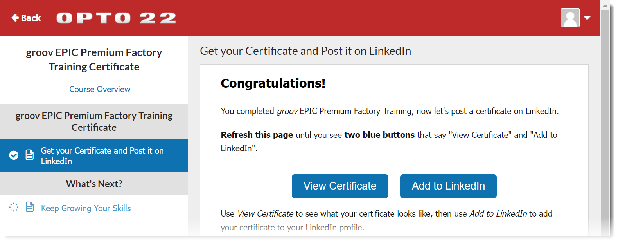Viewport: 618px width, 244px height.
Task: Expand the groov EPIC Premium Factory Training Certificate section
Action: click(94, 121)
